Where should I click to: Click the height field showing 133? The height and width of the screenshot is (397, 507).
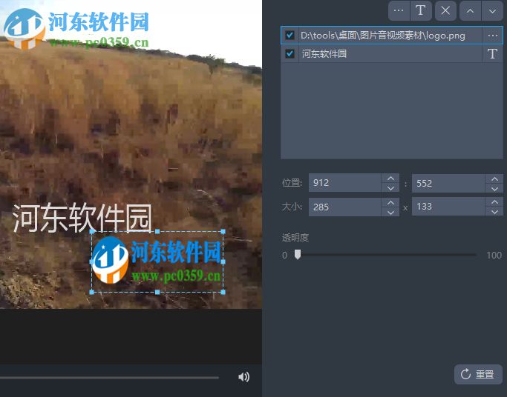(x=448, y=207)
